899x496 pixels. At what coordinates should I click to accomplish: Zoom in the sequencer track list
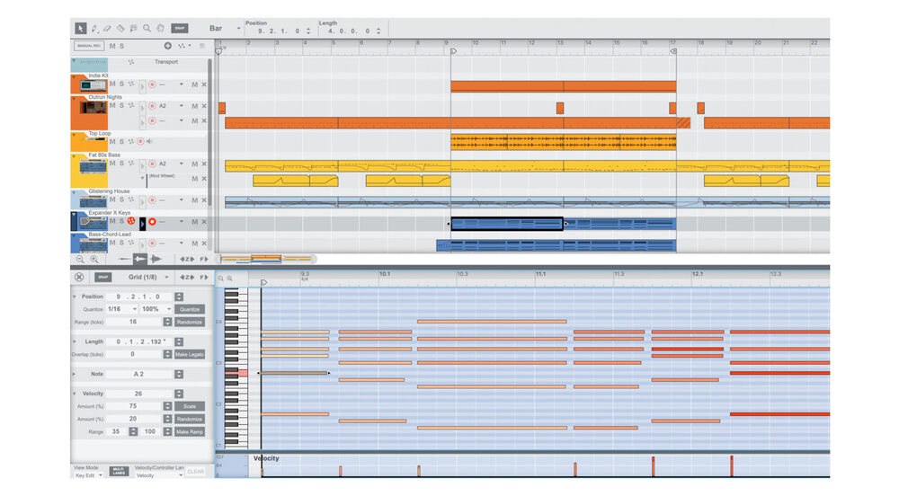(x=94, y=259)
